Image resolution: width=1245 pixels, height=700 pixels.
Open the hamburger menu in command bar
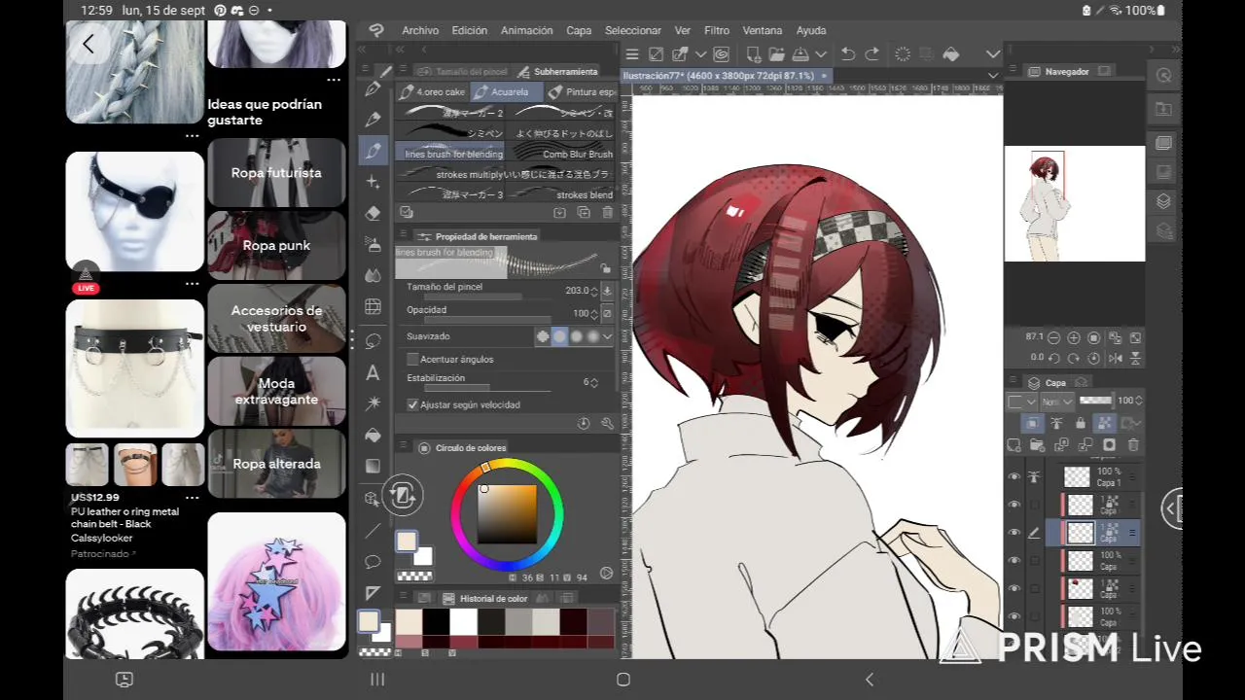[x=632, y=54]
